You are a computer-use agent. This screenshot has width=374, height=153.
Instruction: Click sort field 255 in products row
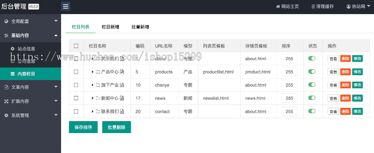[x=290, y=72]
